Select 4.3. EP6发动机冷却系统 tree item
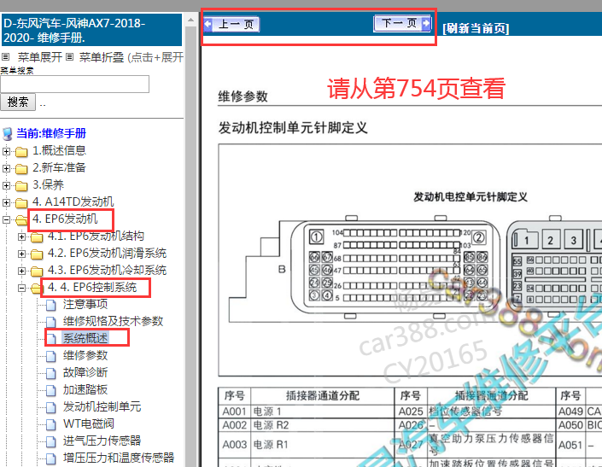602x467 pixels. [x=107, y=270]
